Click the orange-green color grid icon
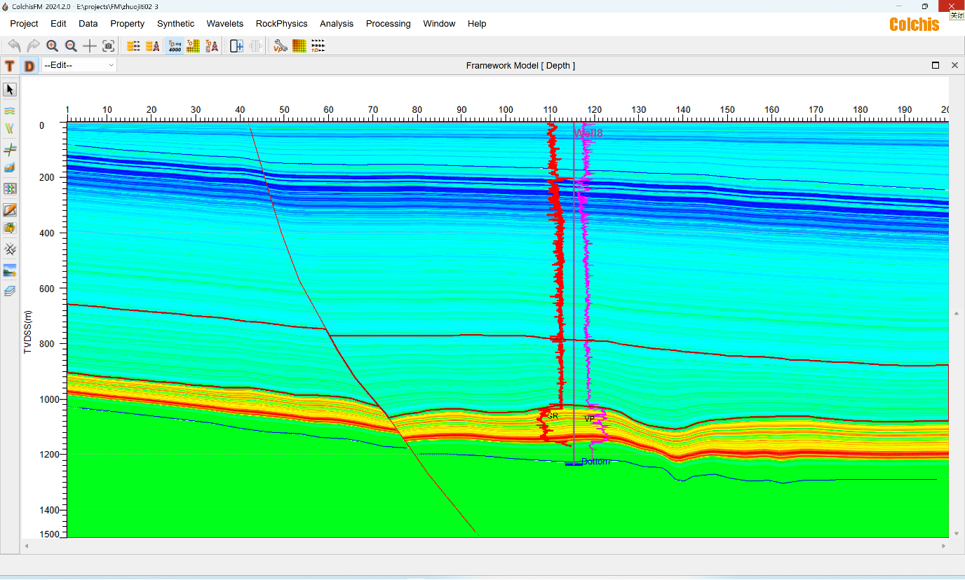The width and height of the screenshot is (965, 580). tap(299, 46)
